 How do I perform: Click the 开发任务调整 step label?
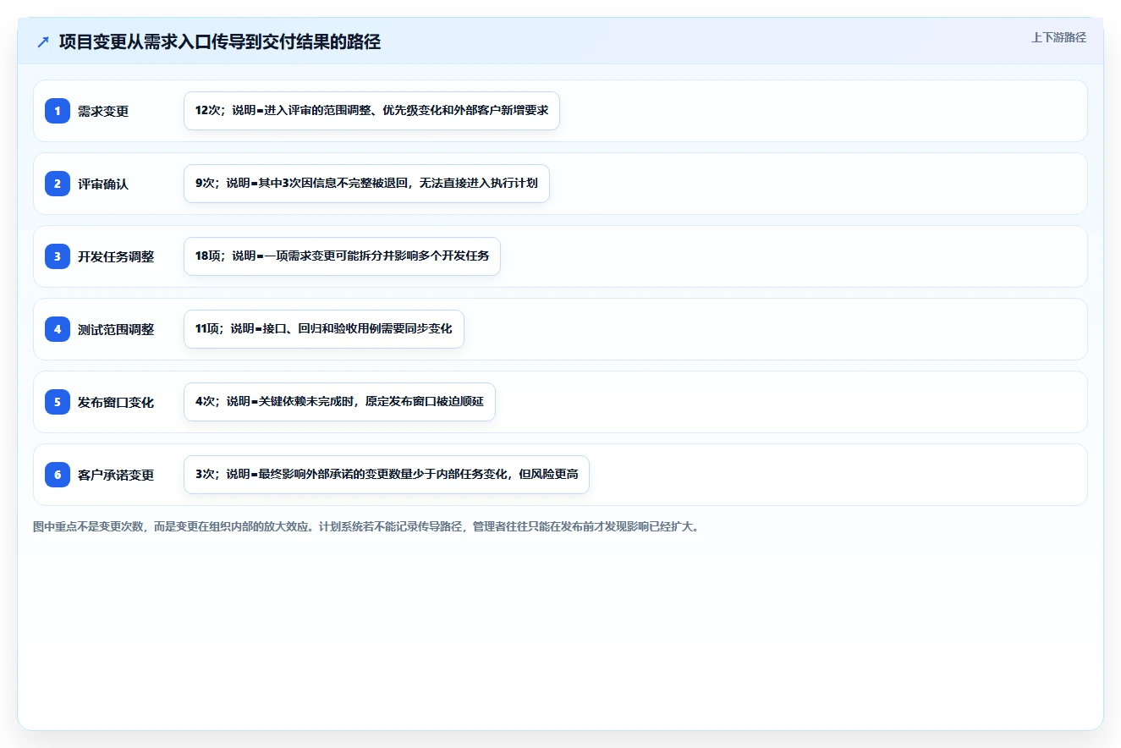[x=116, y=256]
